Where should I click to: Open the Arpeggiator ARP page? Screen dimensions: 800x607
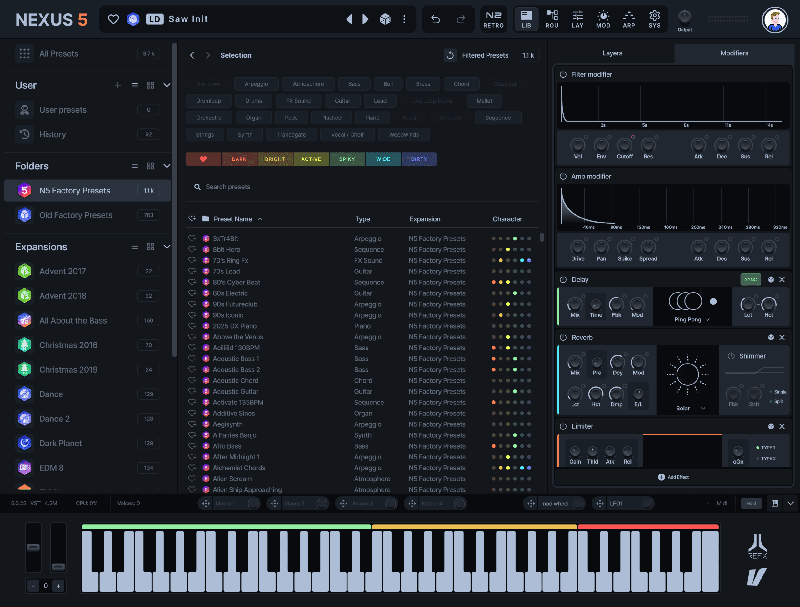point(628,19)
